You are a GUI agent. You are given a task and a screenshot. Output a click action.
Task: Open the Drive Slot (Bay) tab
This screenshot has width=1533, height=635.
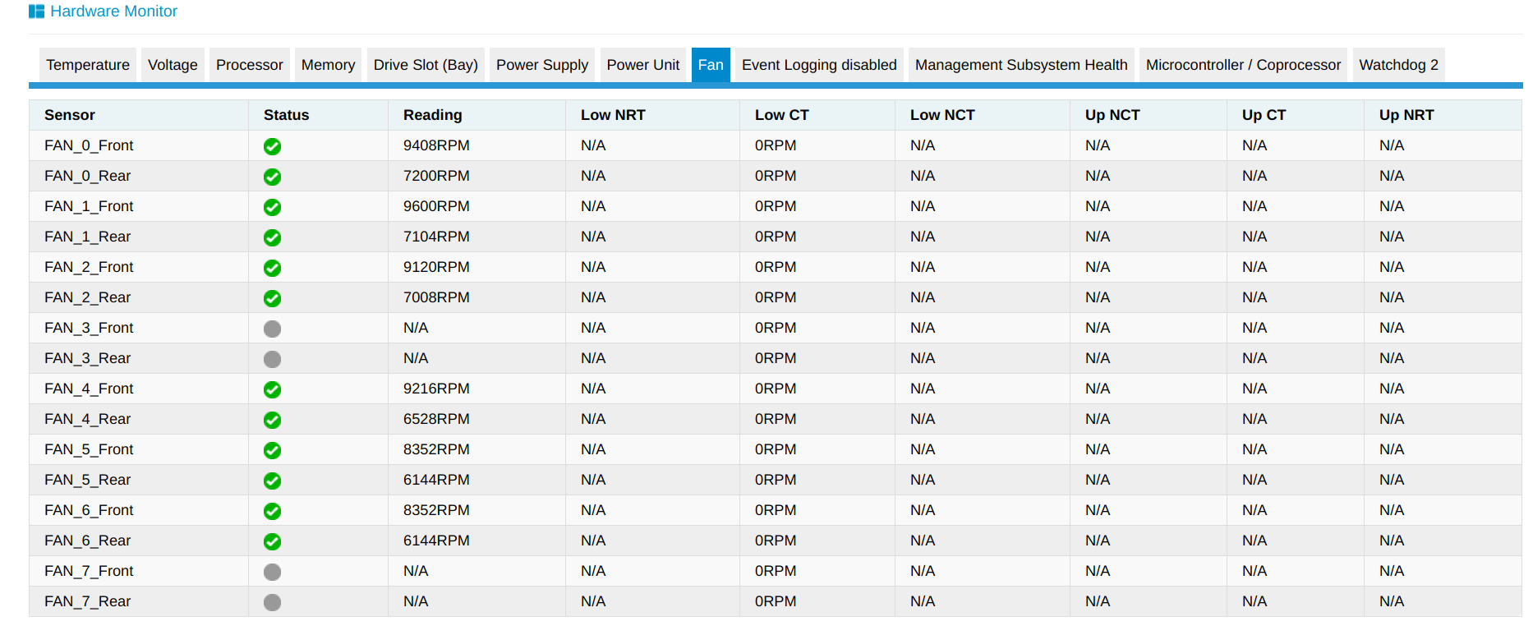coord(426,65)
